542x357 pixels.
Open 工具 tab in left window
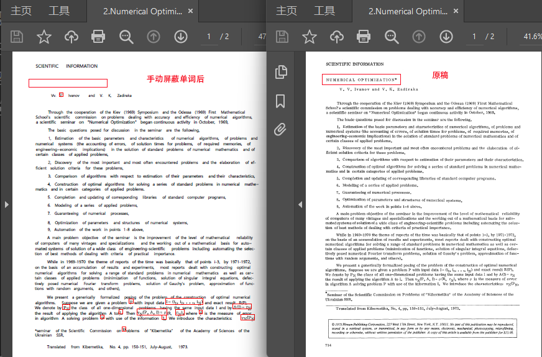(x=59, y=11)
